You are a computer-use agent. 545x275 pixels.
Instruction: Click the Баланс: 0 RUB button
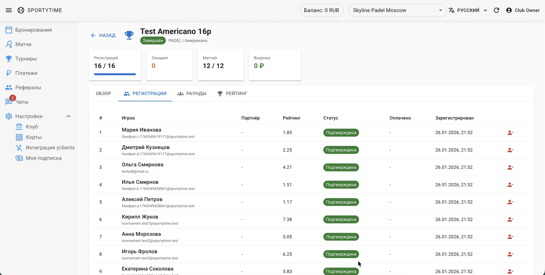point(321,10)
